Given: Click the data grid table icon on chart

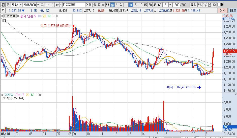Looking at the screenshot, I should click(4, 21).
